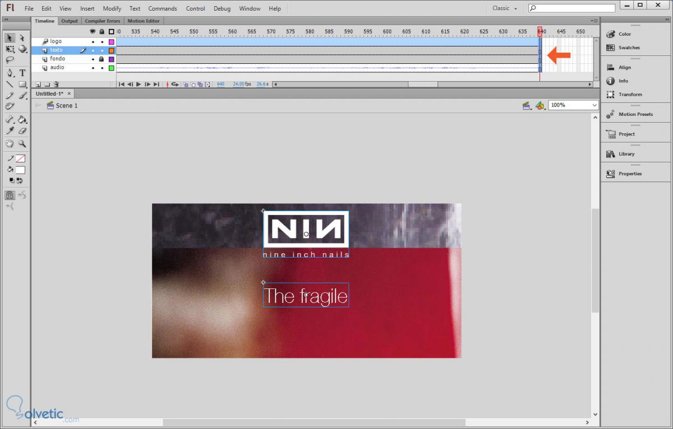Click the Edit Symbols icon
673x429 pixels.
point(540,105)
